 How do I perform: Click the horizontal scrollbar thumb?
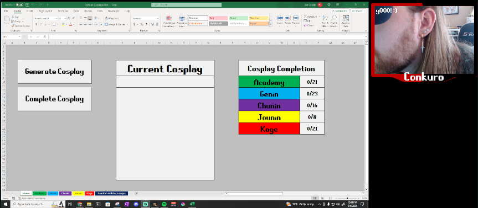click(x=255, y=194)
